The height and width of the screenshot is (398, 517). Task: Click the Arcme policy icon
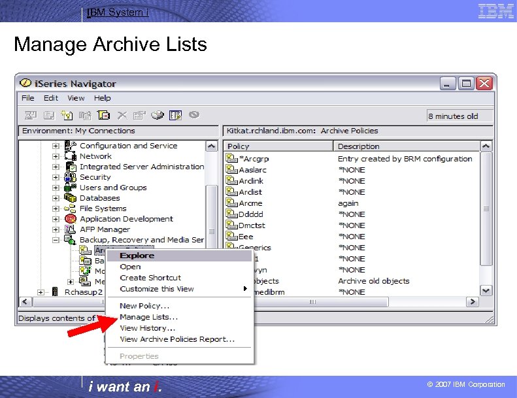232,203
